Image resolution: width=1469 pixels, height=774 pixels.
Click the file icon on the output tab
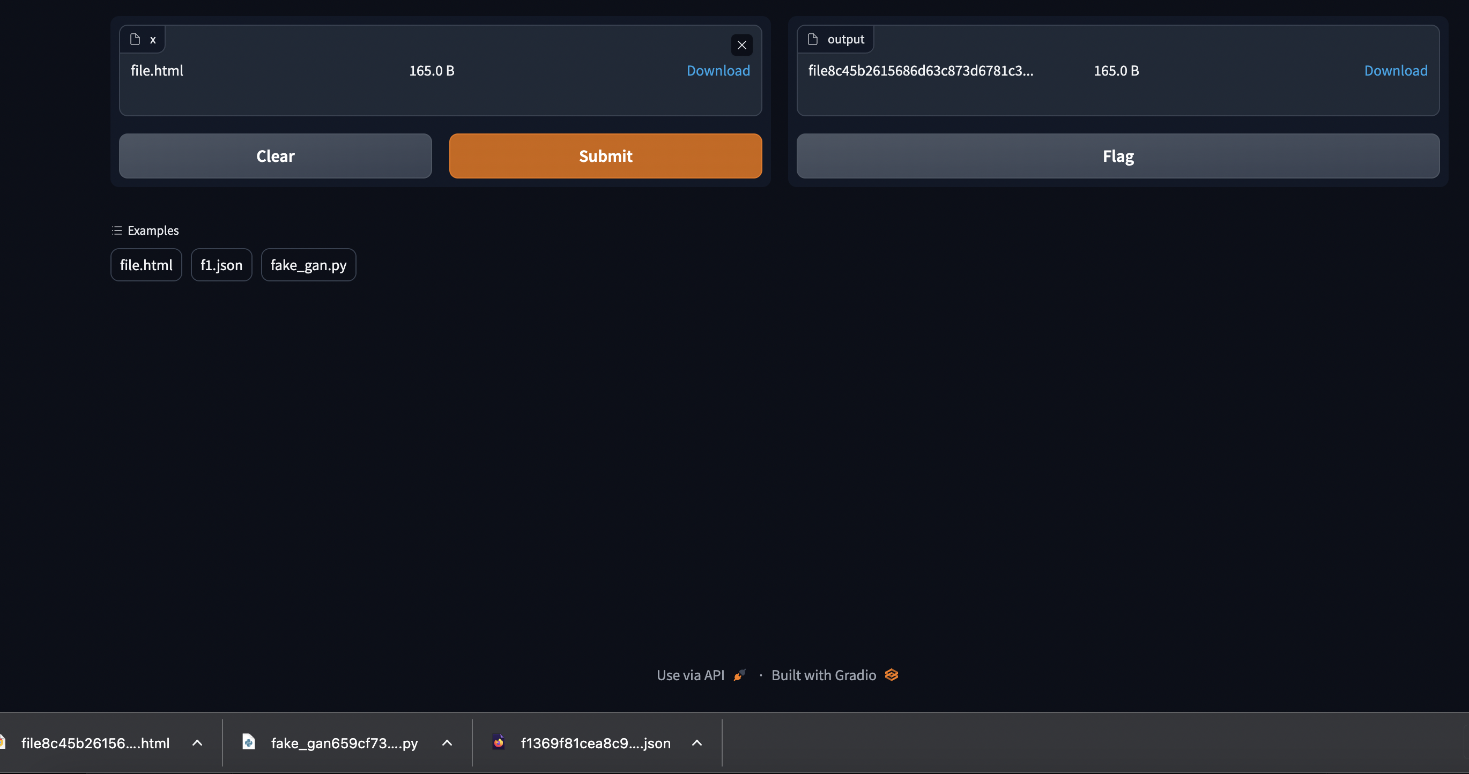click(x=812, y=39)
